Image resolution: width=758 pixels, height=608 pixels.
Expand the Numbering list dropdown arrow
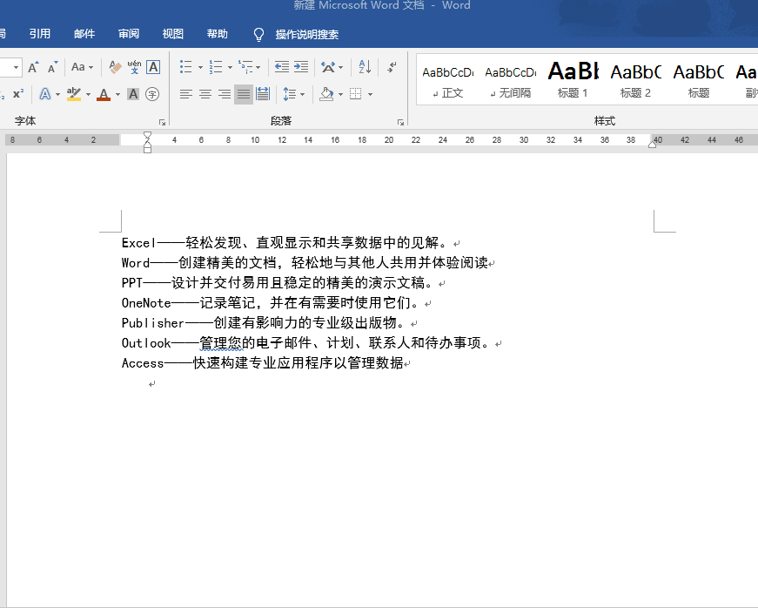229,68
